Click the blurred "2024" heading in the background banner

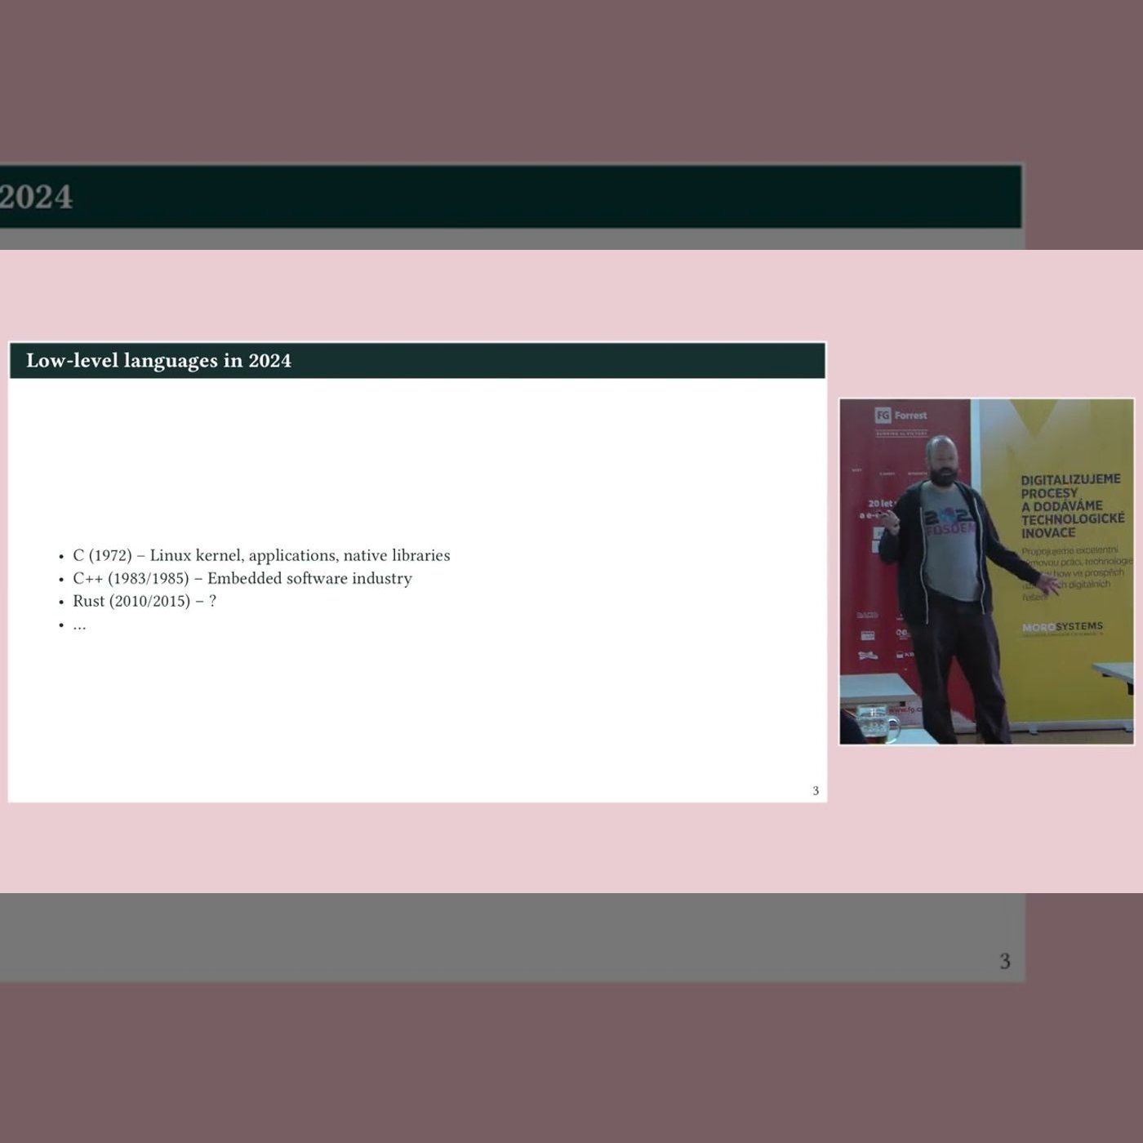coord(36,197)
